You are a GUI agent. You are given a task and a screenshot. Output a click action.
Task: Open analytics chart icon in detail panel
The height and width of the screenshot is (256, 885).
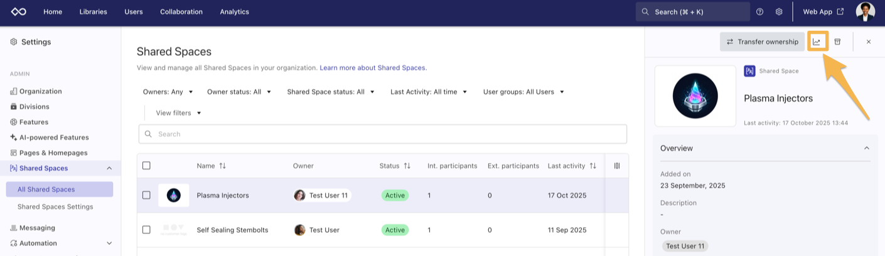[817, 42]
